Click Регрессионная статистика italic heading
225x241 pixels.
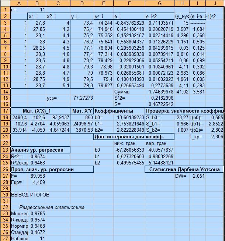click(x=52, y=208)
